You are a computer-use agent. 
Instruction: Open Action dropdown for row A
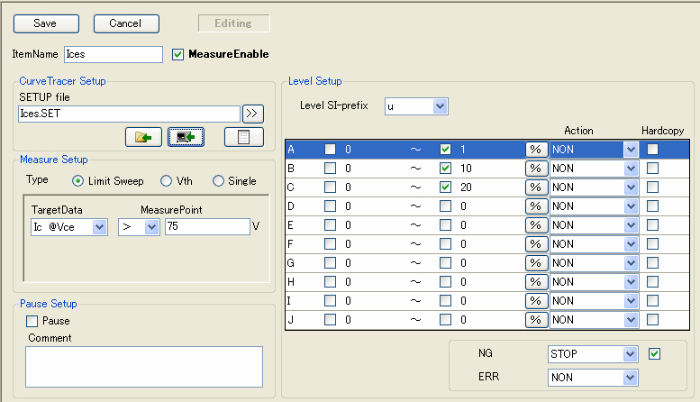coord(631,150)
